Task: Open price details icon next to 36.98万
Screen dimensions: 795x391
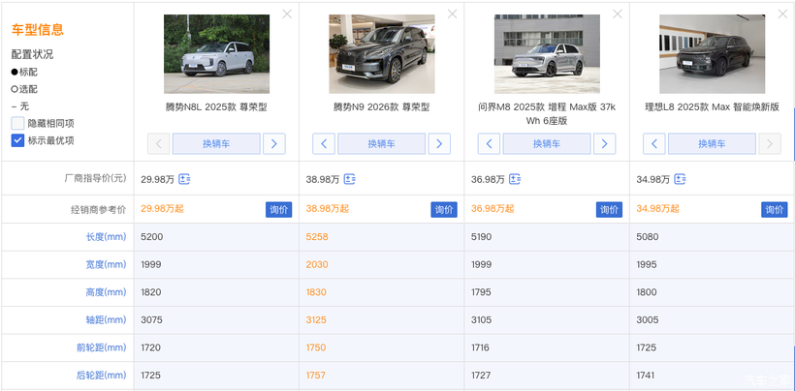Action: pos(515,179)
